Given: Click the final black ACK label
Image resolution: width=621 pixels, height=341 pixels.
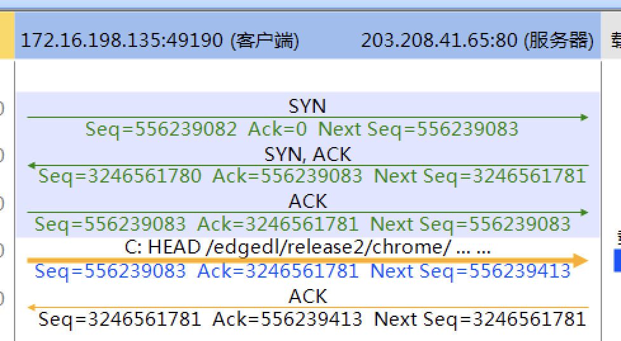Looking at the screenshot, I should pos(307,296).
